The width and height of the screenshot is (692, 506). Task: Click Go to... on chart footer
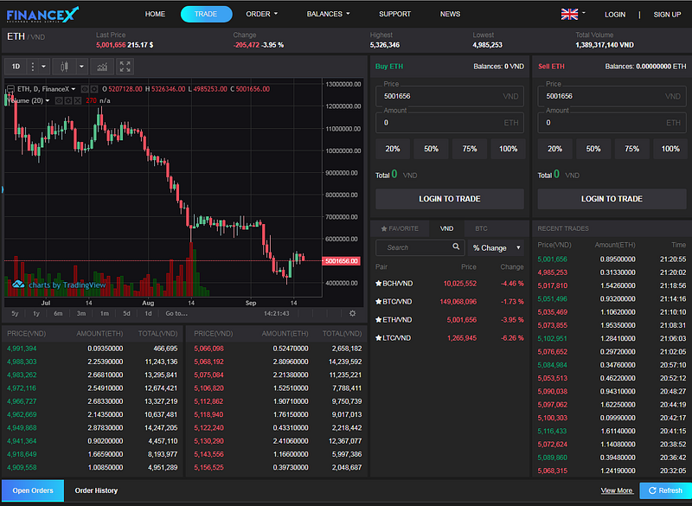[x=176, y=314]
